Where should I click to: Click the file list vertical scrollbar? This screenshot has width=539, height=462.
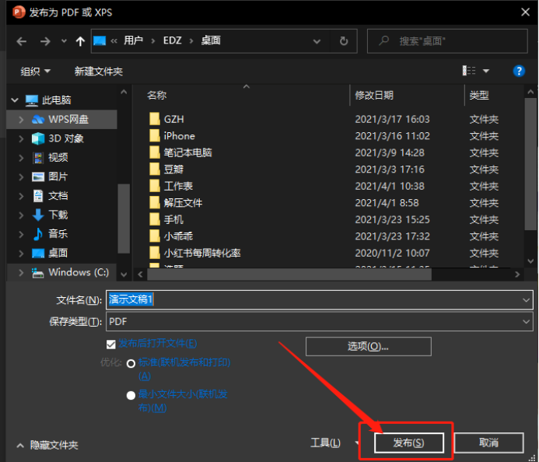[530, 164]
